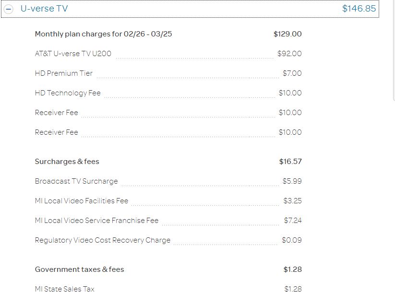Select the Broadcast TV Surcharge line
This screenshot has width=395, height=292.
click(76, 181)
